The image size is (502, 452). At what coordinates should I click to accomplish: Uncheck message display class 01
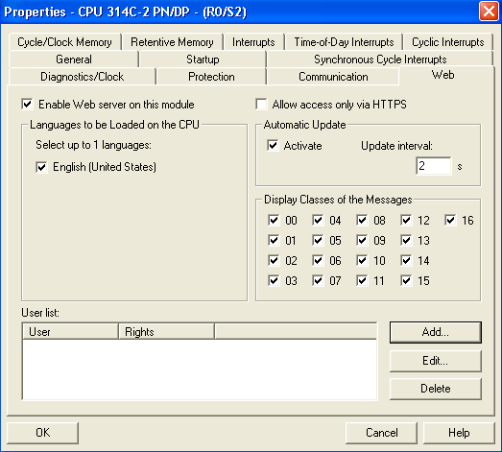pos(274,241)
